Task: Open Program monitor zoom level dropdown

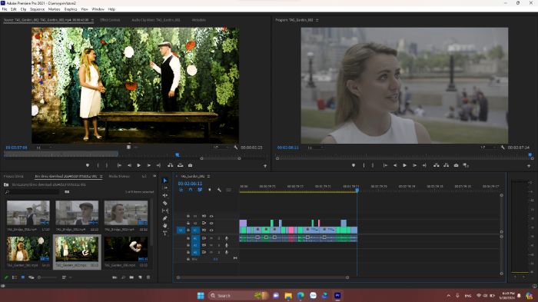Action: (x=316, y=148)
